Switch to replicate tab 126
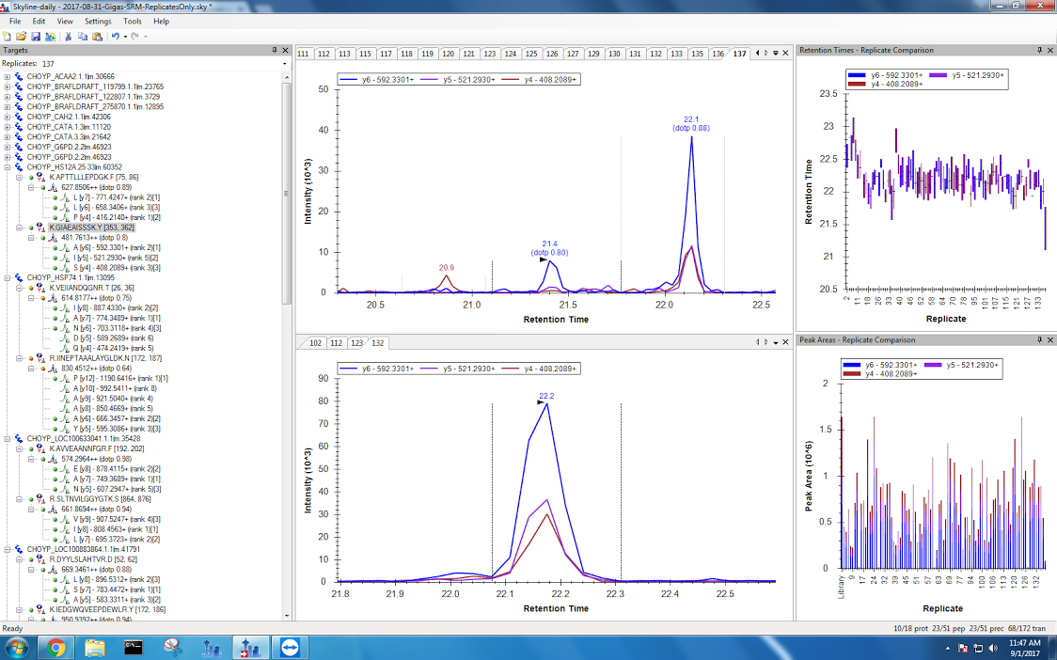The width and height of the screenshot is (1057, 660). pyautogui.click(x=552, y=54)
